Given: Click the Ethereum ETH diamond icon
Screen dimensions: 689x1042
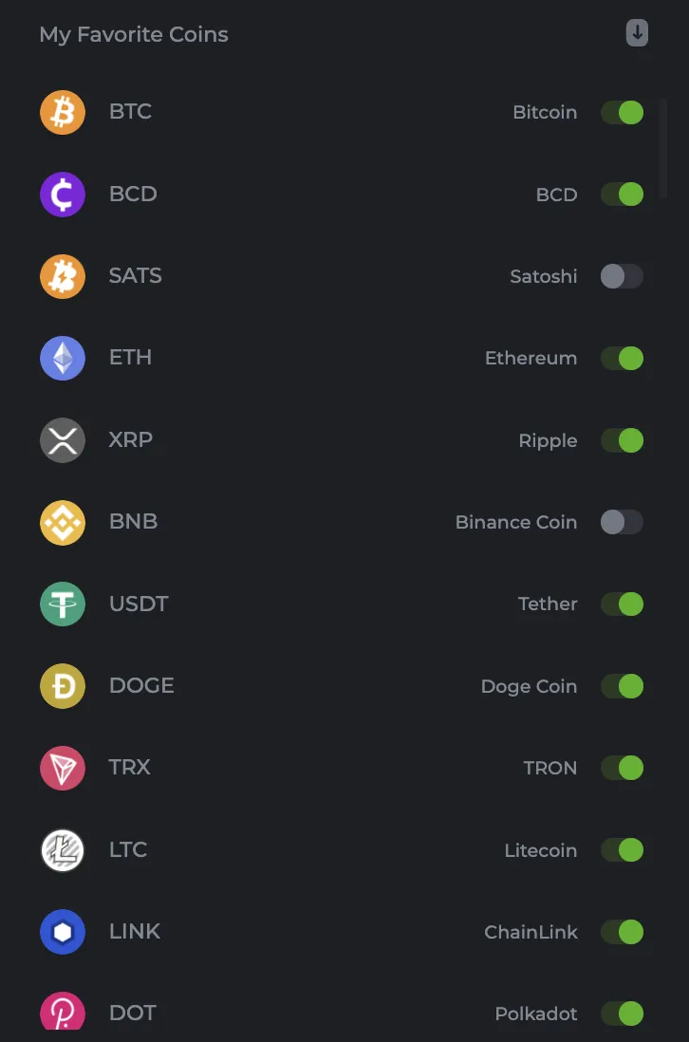Looking at the screenshot, I should 63,358.
